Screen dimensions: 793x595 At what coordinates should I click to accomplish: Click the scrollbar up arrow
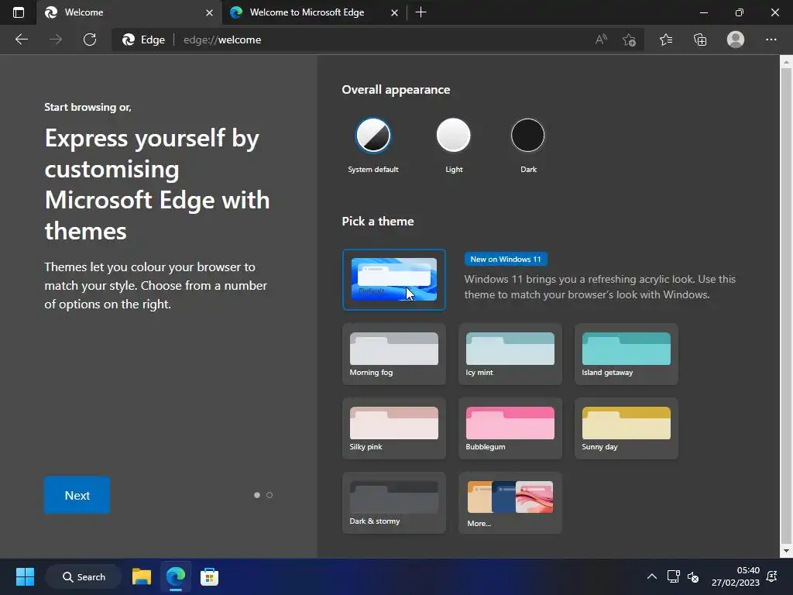pyautogui.click(x=786, y=62)
